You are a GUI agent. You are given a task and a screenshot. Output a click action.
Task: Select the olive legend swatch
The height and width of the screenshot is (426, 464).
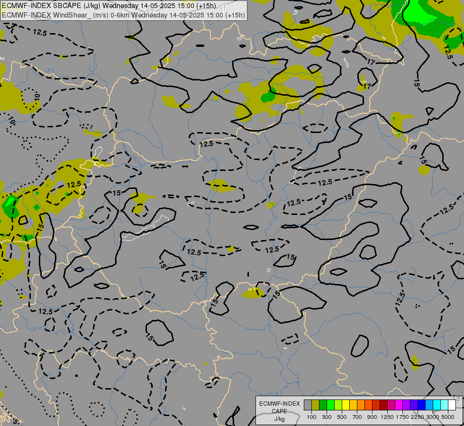(x=316, y=405)
